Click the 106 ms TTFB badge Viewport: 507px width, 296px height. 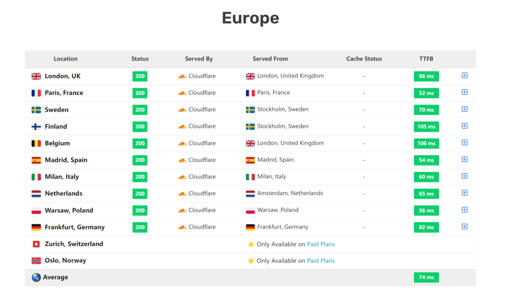pos(426,144)
